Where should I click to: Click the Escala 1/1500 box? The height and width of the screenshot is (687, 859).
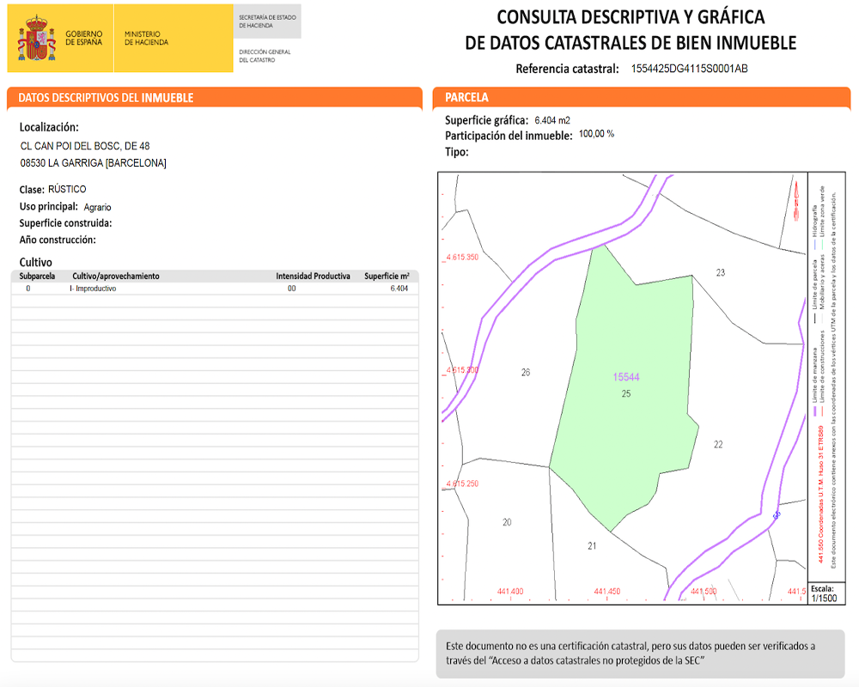click(x=825, y=593)
